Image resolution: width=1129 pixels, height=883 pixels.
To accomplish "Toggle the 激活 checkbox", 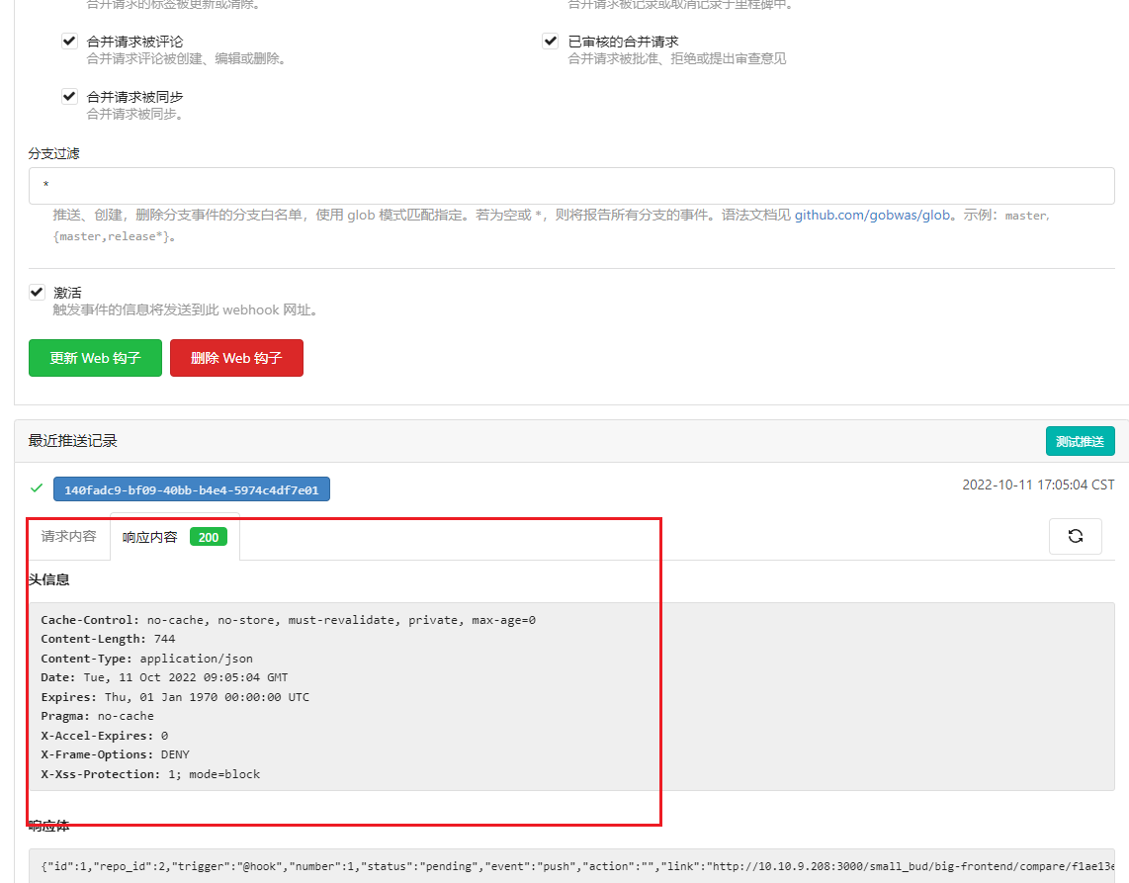I will (37, 292).
